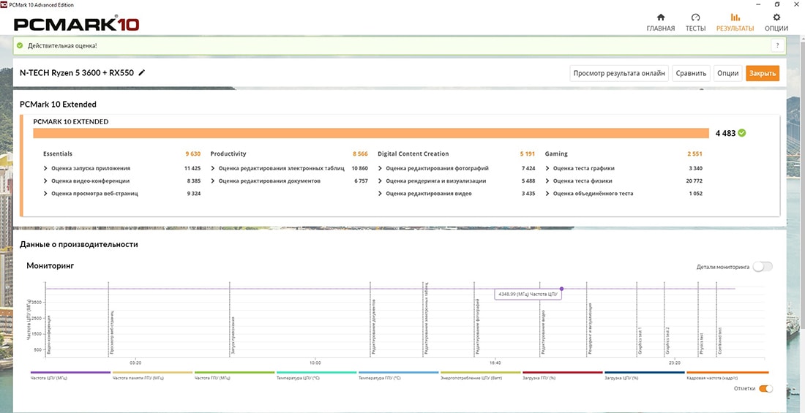Disable the Отметки toggle

[x=765, y=388]
